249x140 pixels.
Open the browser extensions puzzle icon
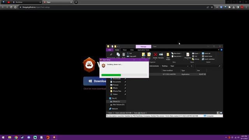[x=230, y=7]
